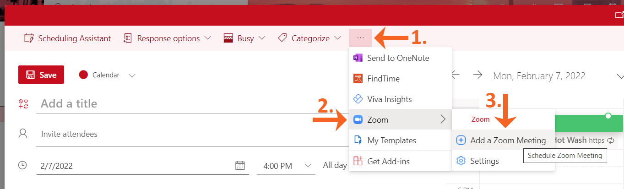
Task: Click the Zoom camera icon
Action: click(358, 120)
